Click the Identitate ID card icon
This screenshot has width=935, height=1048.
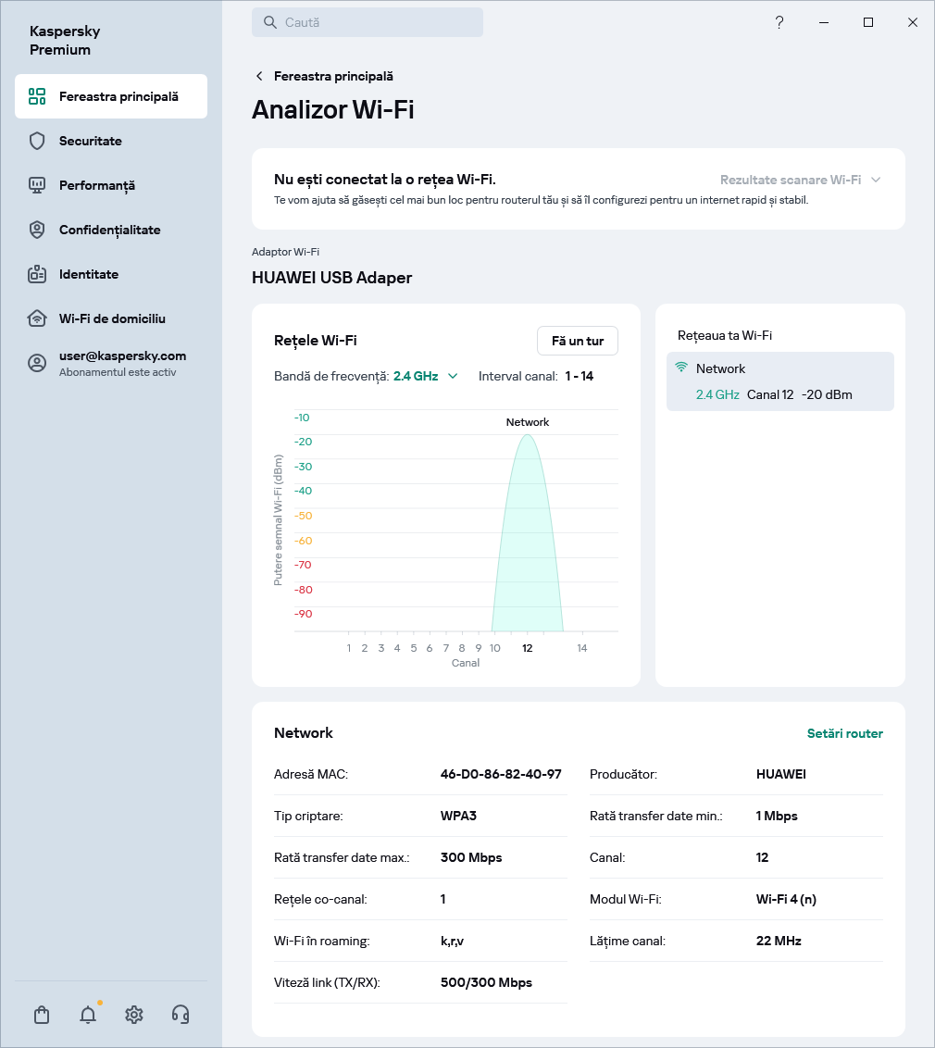[x=37, y=274]
